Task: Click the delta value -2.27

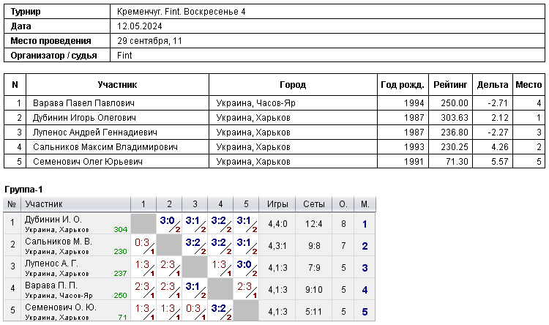Action: [498, 132]
